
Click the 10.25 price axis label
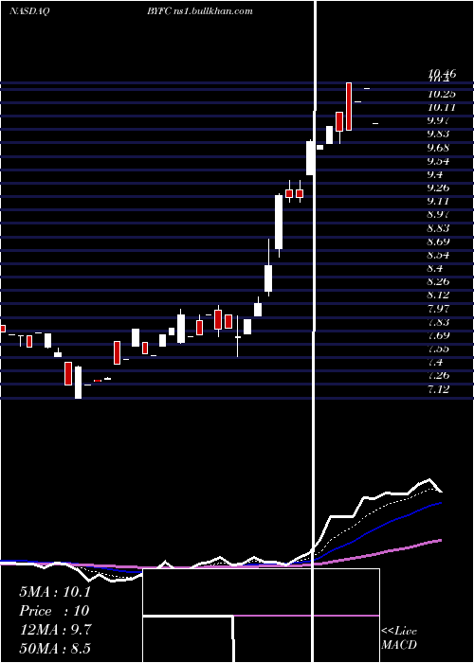click(442, 94)
